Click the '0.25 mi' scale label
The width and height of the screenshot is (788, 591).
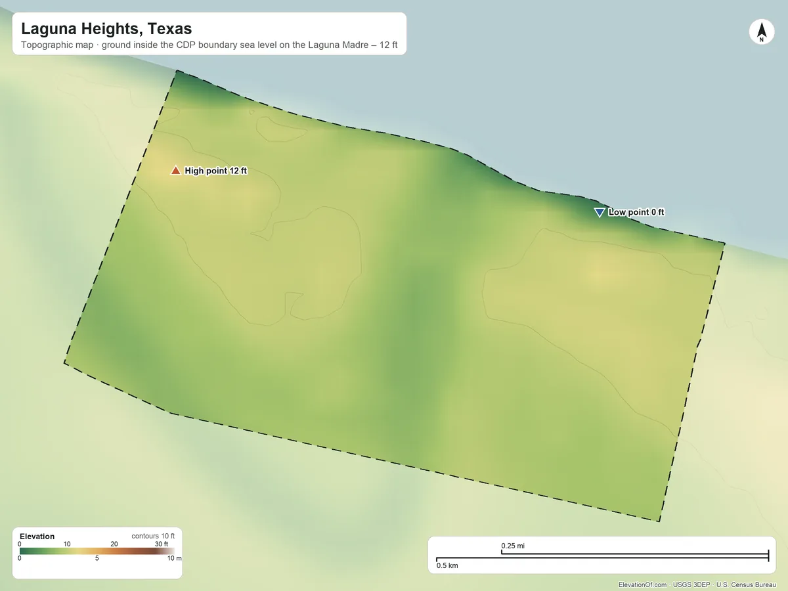(x=513, y=546)
